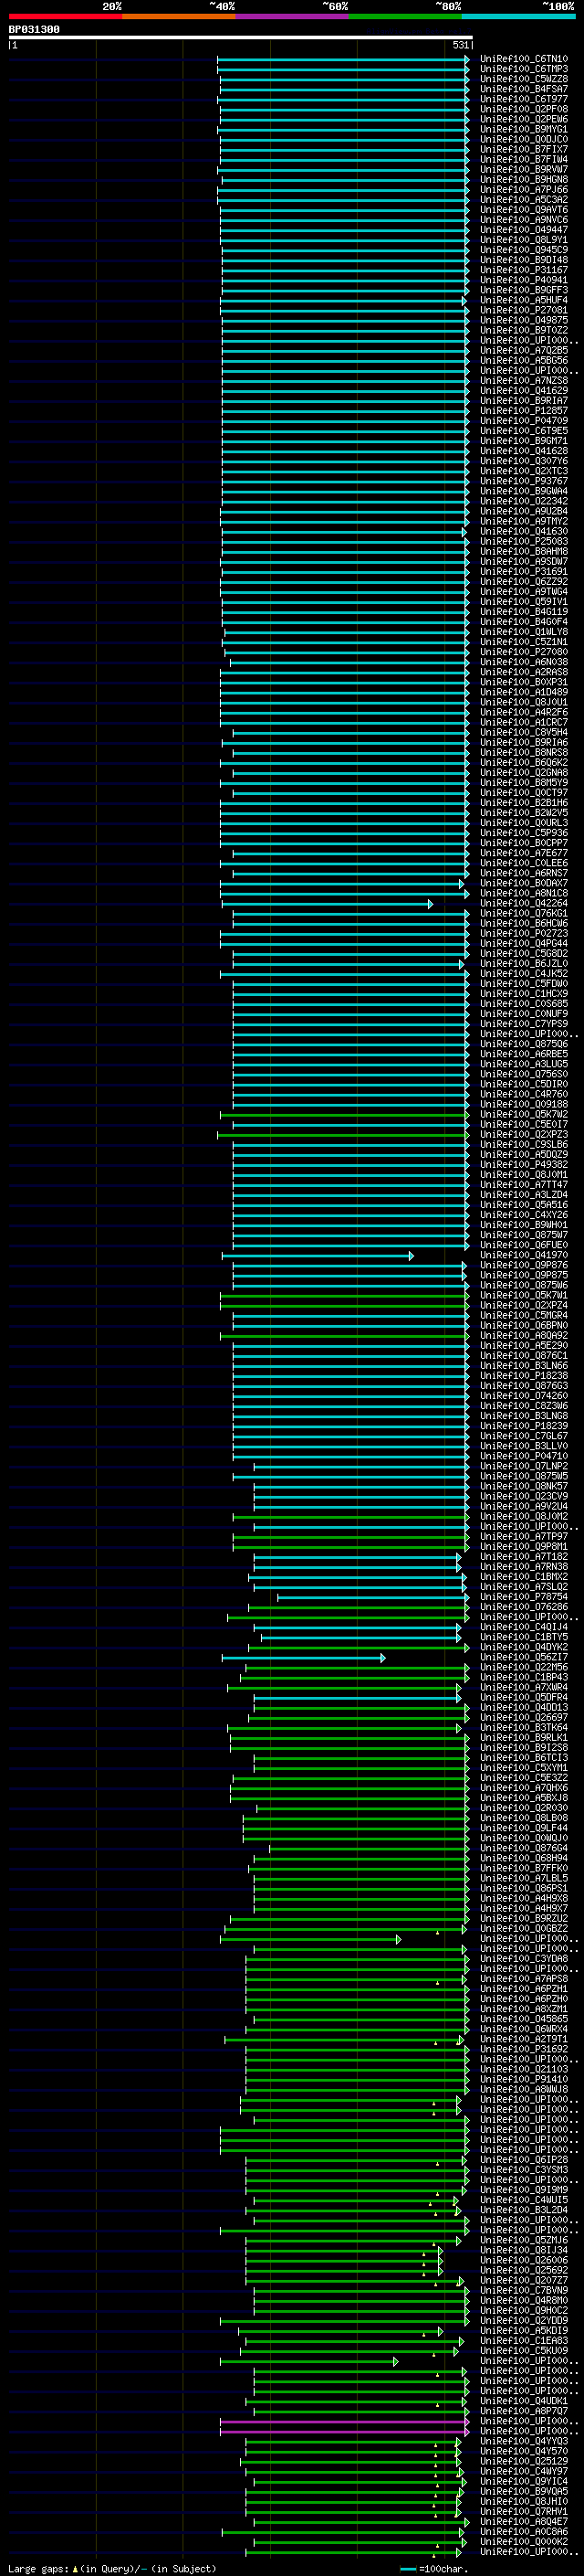584x2576 pixels.
Task: Select hit label UniRef100_A5E290
Action: [524, 1346]
